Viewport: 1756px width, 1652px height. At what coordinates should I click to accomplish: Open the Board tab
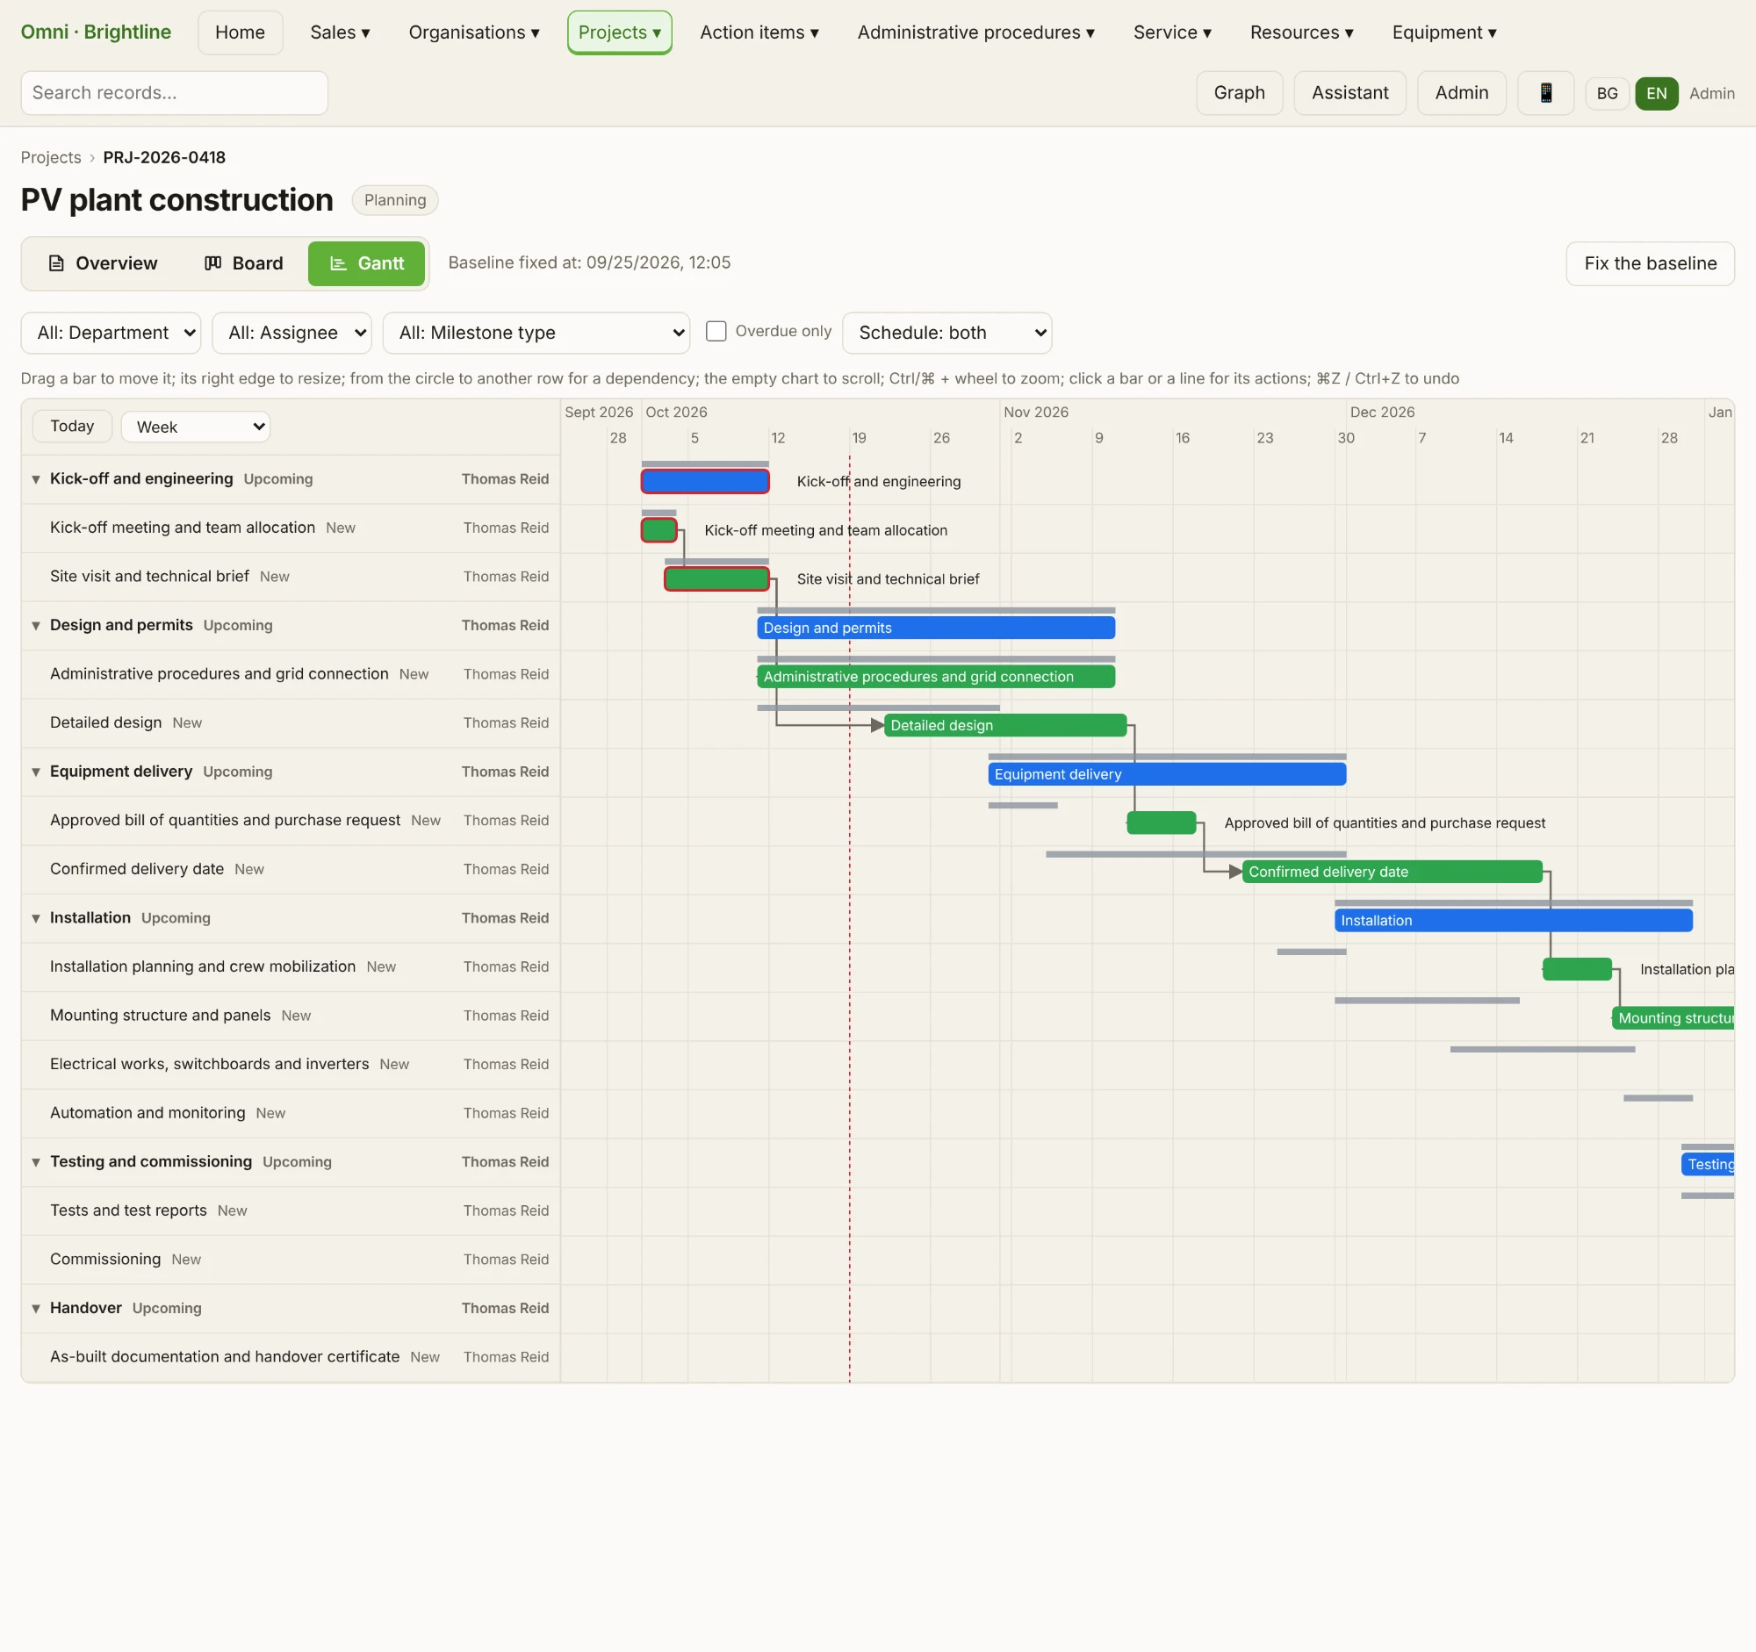click(x=244, y=263)
